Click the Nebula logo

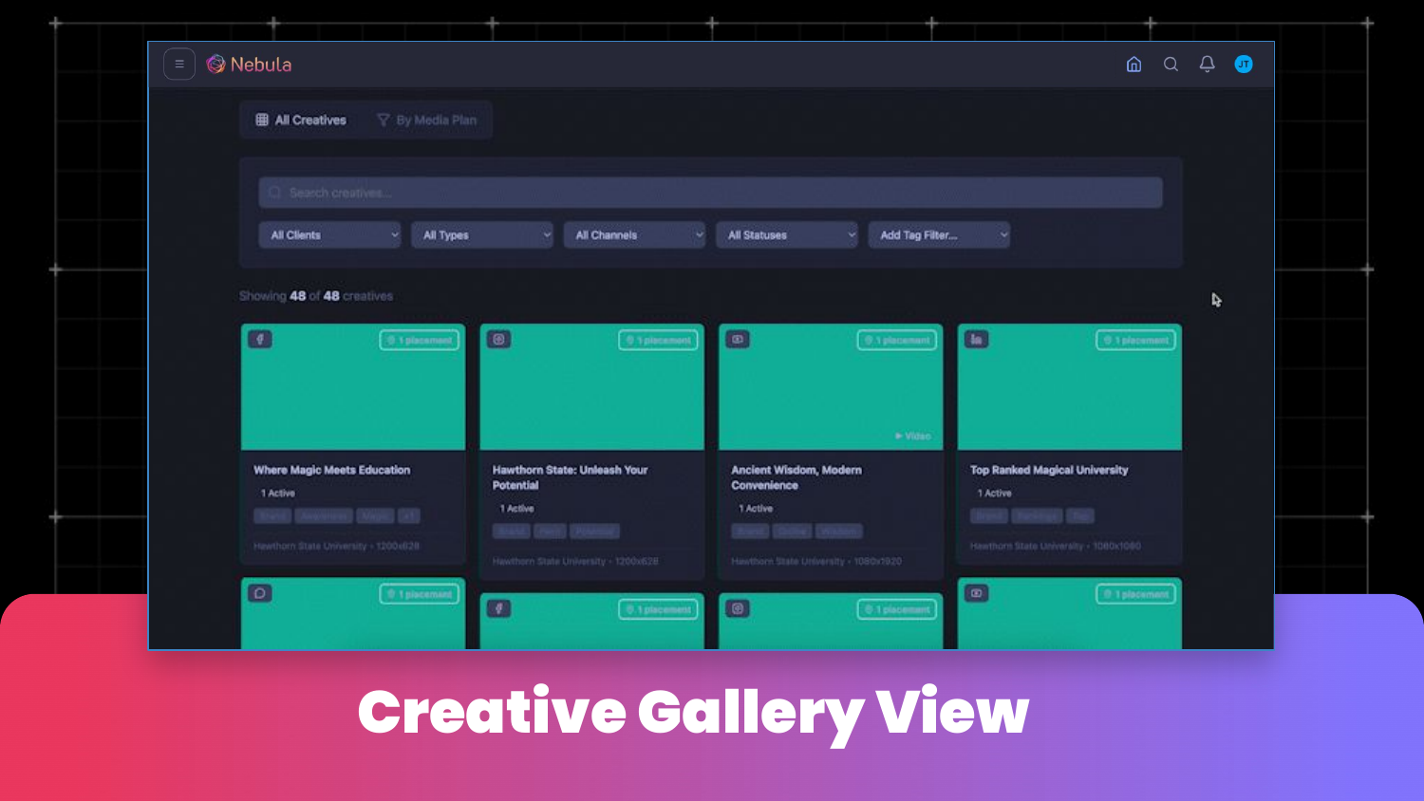249,65
